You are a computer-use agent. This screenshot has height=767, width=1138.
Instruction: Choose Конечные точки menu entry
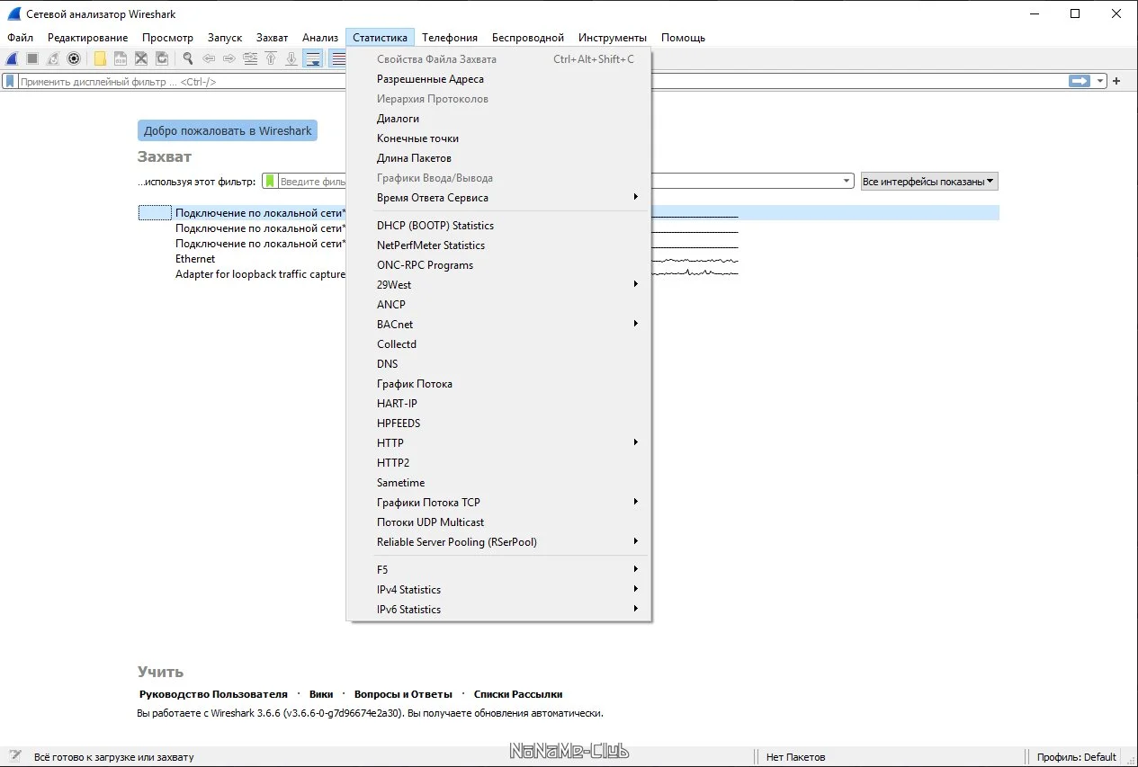pyautogui.click(x=498, y=138)
